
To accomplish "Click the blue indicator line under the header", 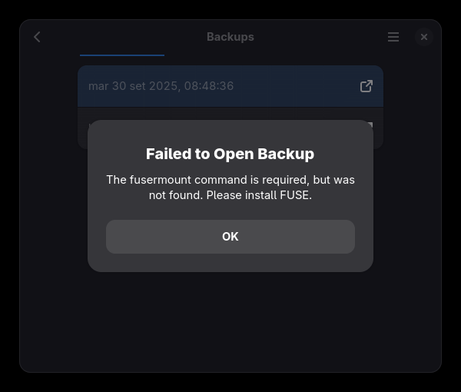I will 122,55.
